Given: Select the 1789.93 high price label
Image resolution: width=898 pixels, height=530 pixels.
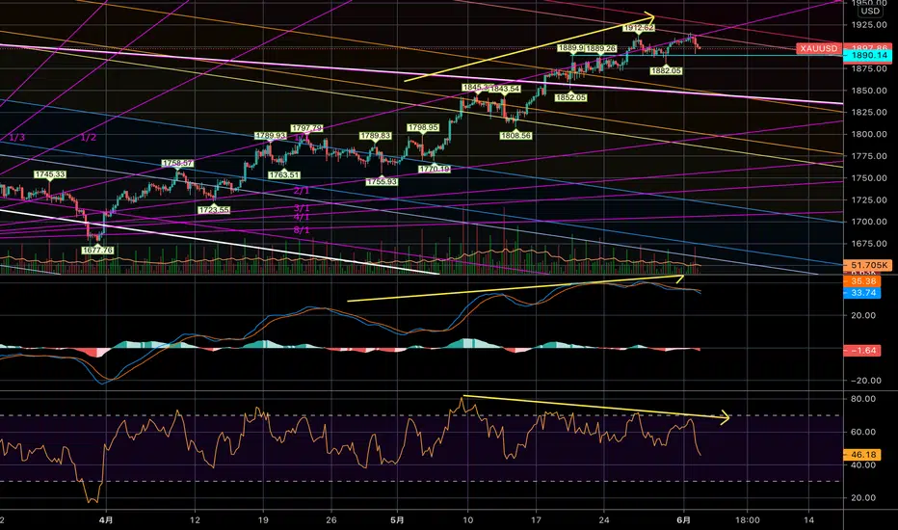Looking at the screenshot, I should (271, 137).
